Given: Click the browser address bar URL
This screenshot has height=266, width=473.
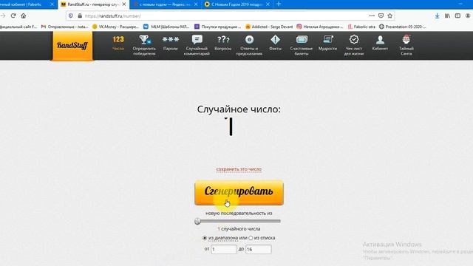Looking at the screenshot, I should click(112, 16).
